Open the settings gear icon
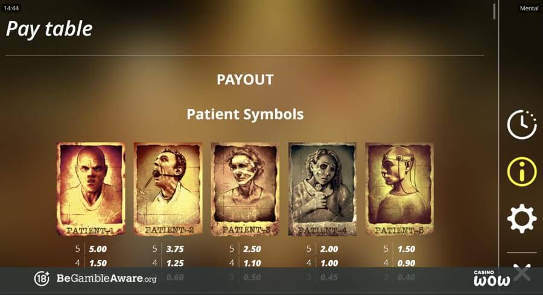The image size is (543, 295). (x=522, y=219)
